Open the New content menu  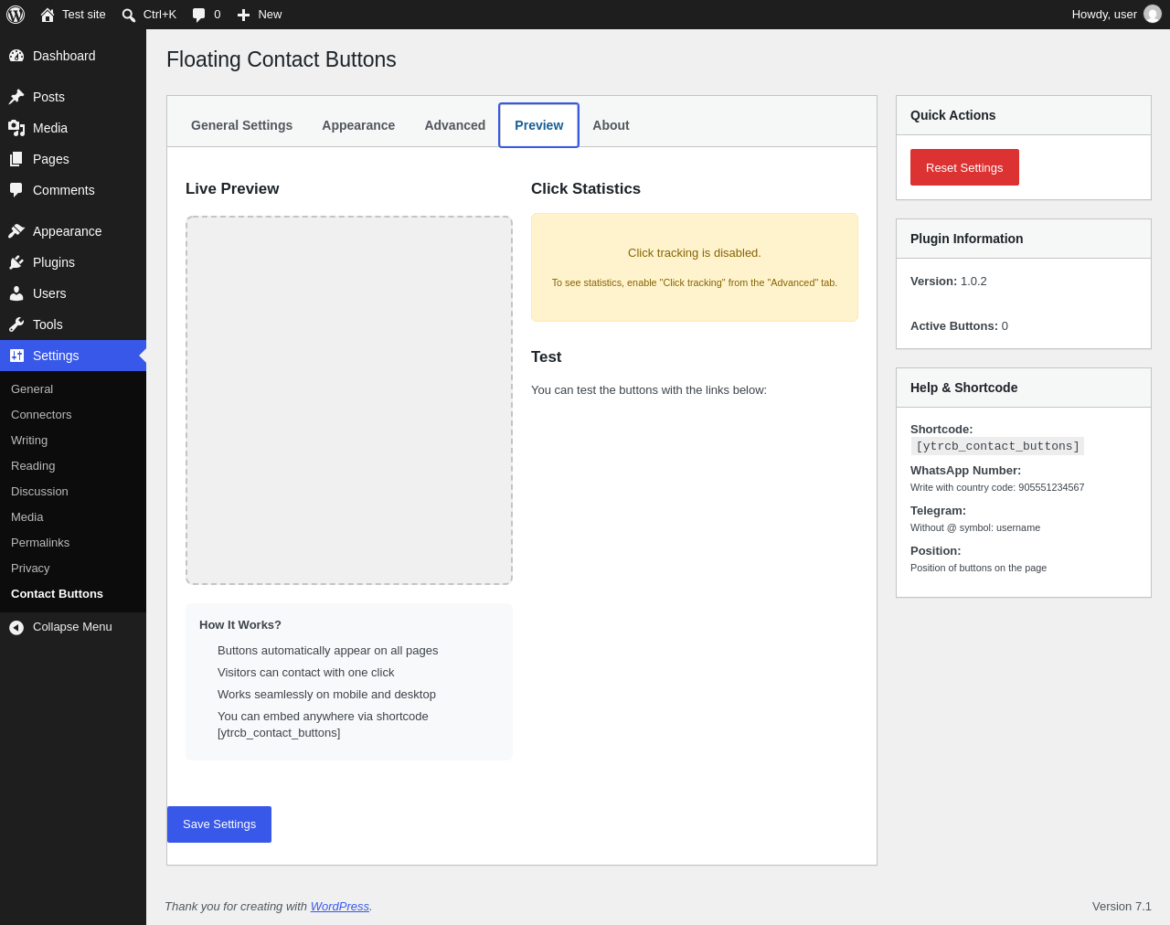[260, 15]
